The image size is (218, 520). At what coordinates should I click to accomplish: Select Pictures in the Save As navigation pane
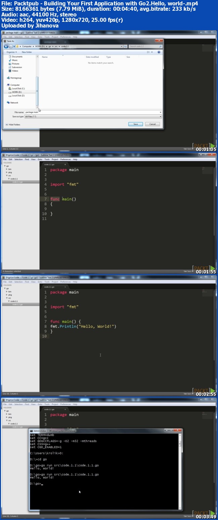tap(14, 64)
